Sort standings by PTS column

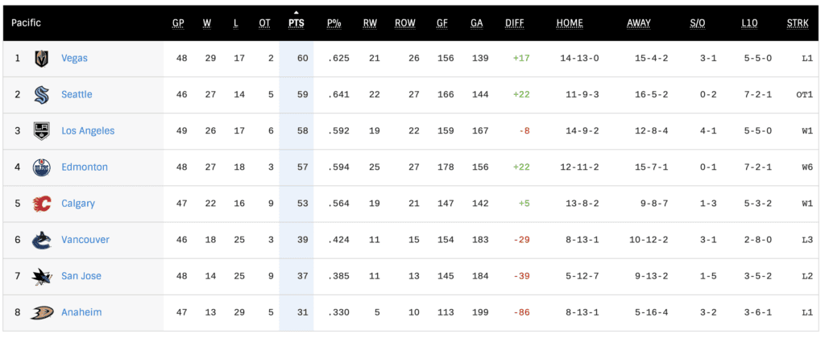tap(296, 23)
